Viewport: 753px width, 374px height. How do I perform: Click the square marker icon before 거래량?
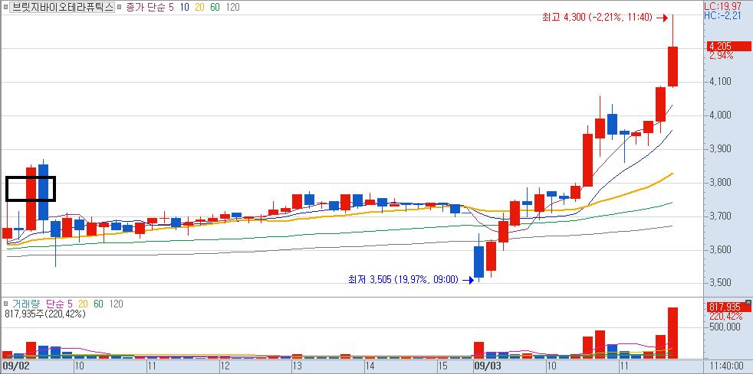point(5,304)
